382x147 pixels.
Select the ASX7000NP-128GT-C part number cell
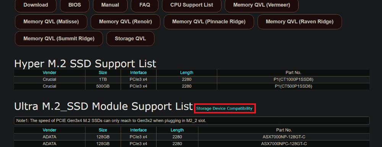tap(284, 137)
